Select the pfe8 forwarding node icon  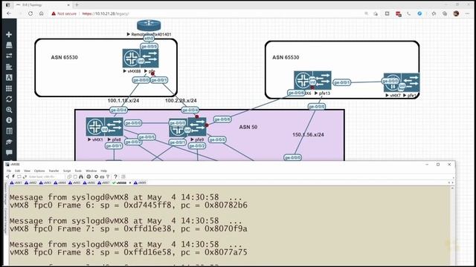(x=114, y=127)
